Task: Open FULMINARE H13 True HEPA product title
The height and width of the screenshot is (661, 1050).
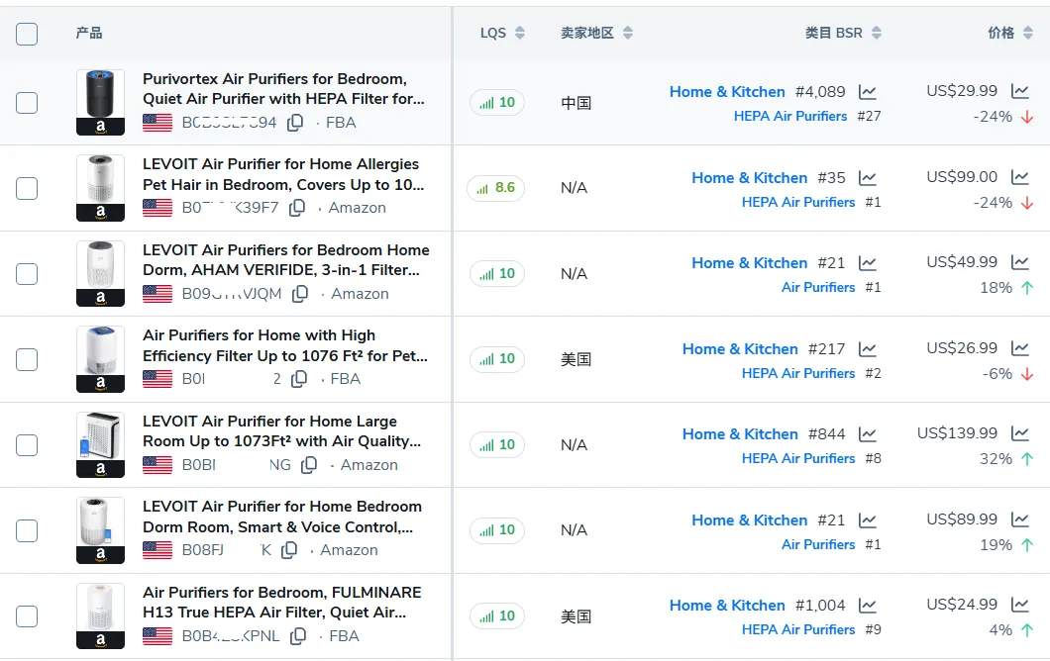Action: pyautogui.click(x=282, y=603)
